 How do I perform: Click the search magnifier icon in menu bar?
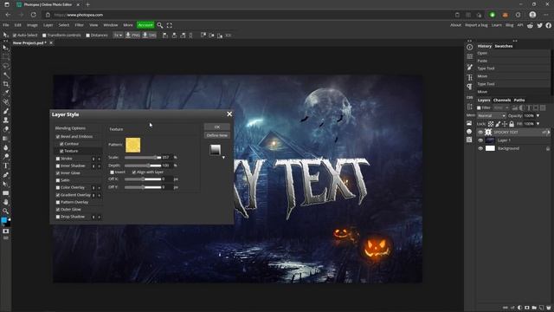coord(160,25)
